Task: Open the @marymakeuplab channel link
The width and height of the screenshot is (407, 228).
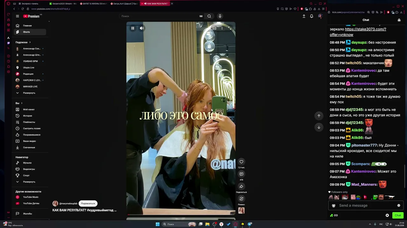Action: click(x=68, y=204)
